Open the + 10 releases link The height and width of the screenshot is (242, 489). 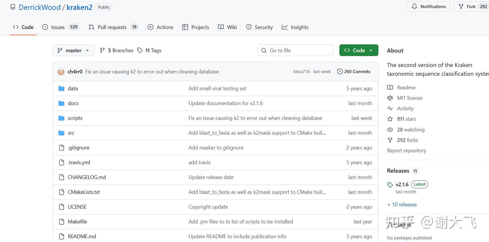click(402, 204)
